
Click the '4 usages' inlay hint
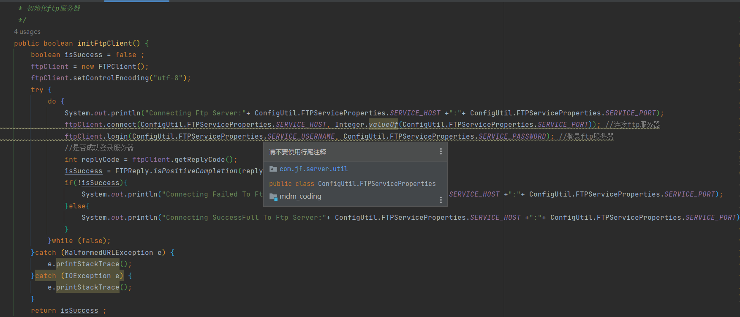(x=27, y=32)
